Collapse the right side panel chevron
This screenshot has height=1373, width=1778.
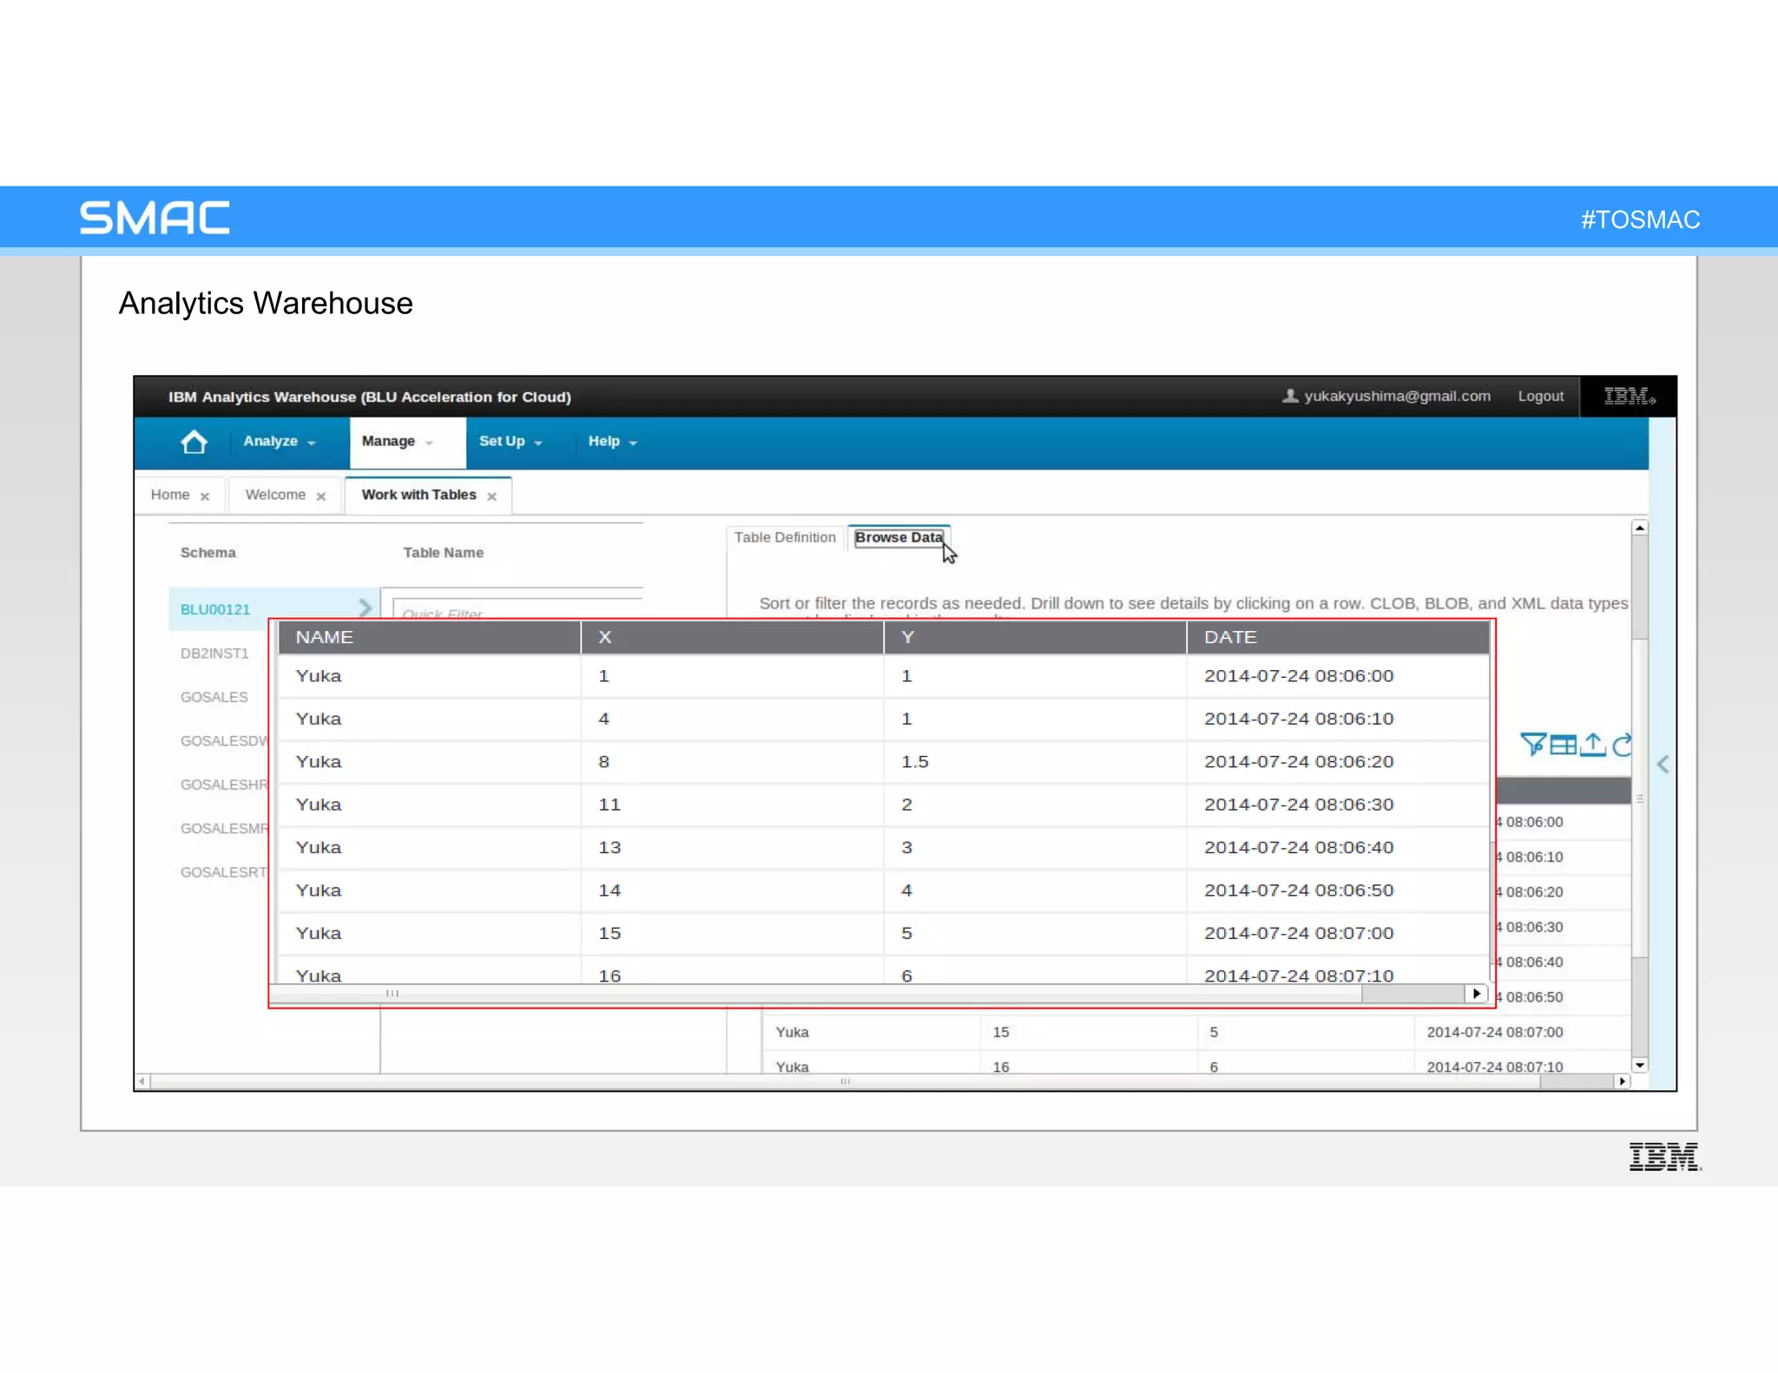click(1663, 765)
